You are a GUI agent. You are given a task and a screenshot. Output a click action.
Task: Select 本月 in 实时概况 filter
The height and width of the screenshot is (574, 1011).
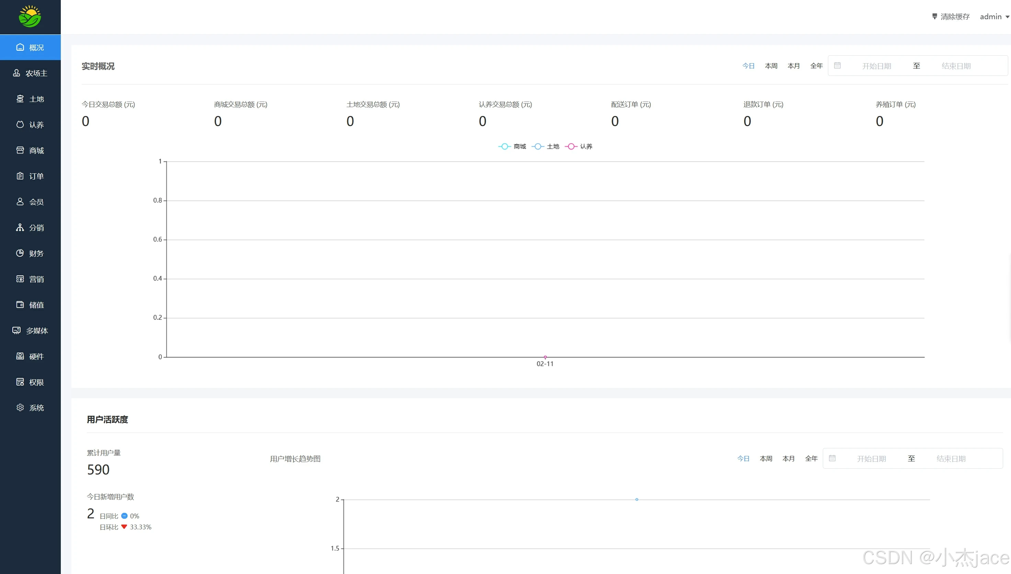[793, 66]
